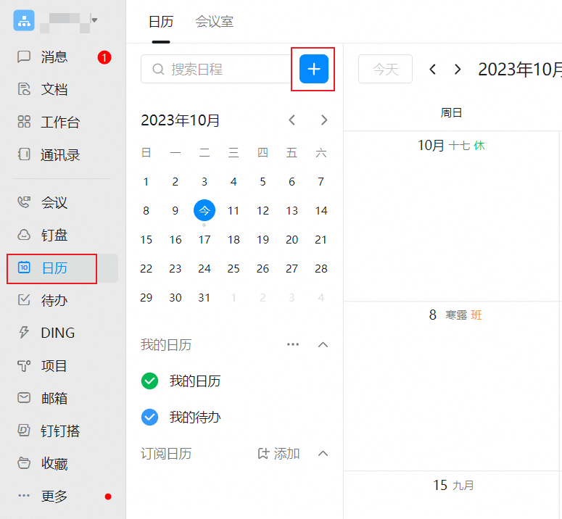Collapse the 订阅日历 section
The image size is (562, 519).
(323, 454)
